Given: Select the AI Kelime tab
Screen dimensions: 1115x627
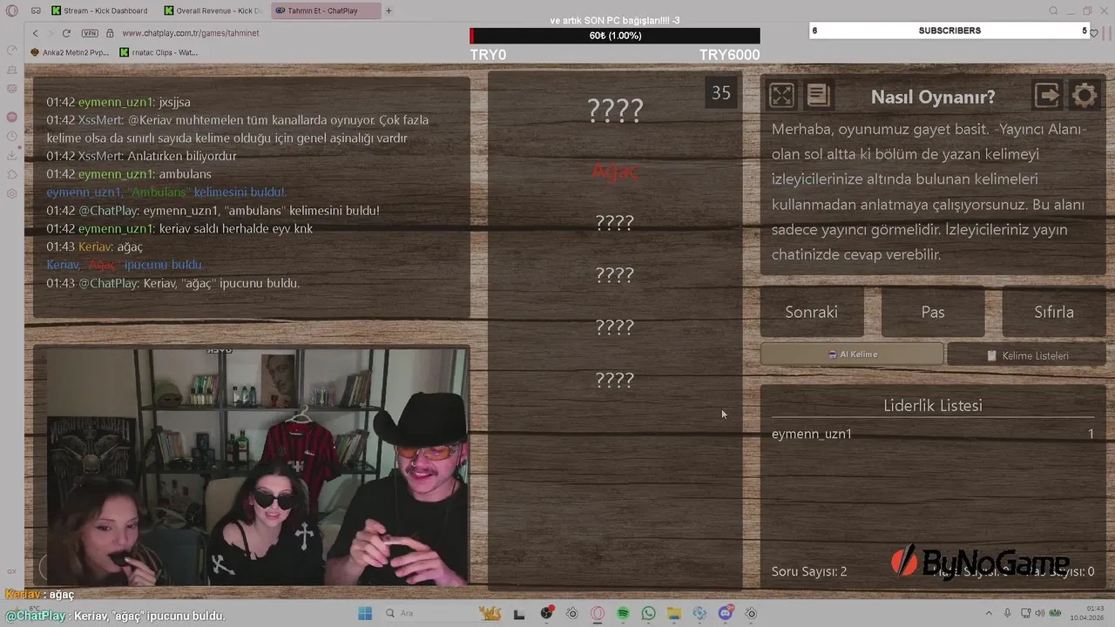Looking at the screenshot, I should point(852,354).
